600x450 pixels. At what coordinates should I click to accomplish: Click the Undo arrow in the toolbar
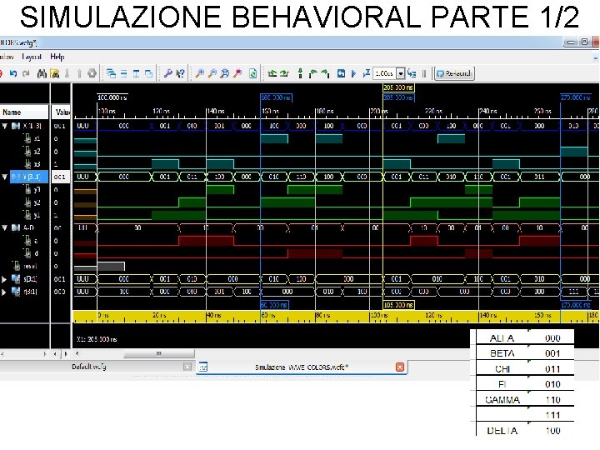click(13, 73)
